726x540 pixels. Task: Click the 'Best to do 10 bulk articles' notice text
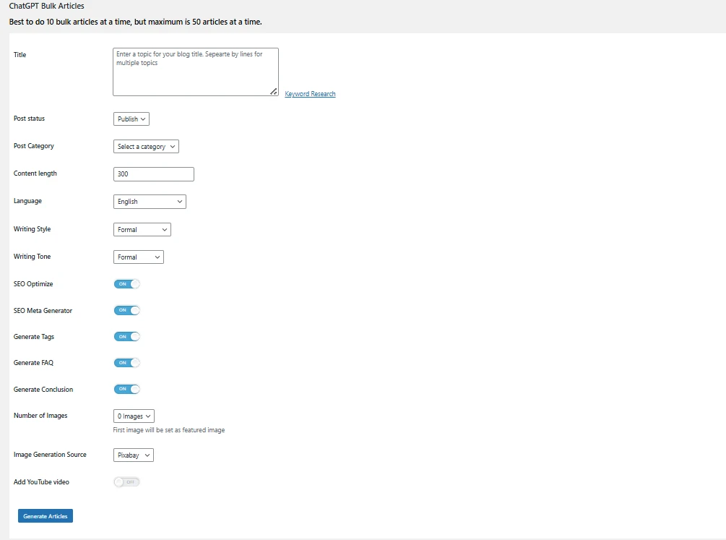pyautogui.click(x=136, y=22)
